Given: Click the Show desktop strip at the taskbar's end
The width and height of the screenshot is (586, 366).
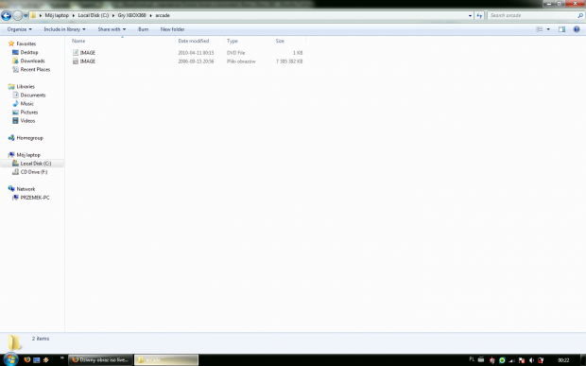Looking at the screenshot, I should pyautogui.click(x=583, y=359).
